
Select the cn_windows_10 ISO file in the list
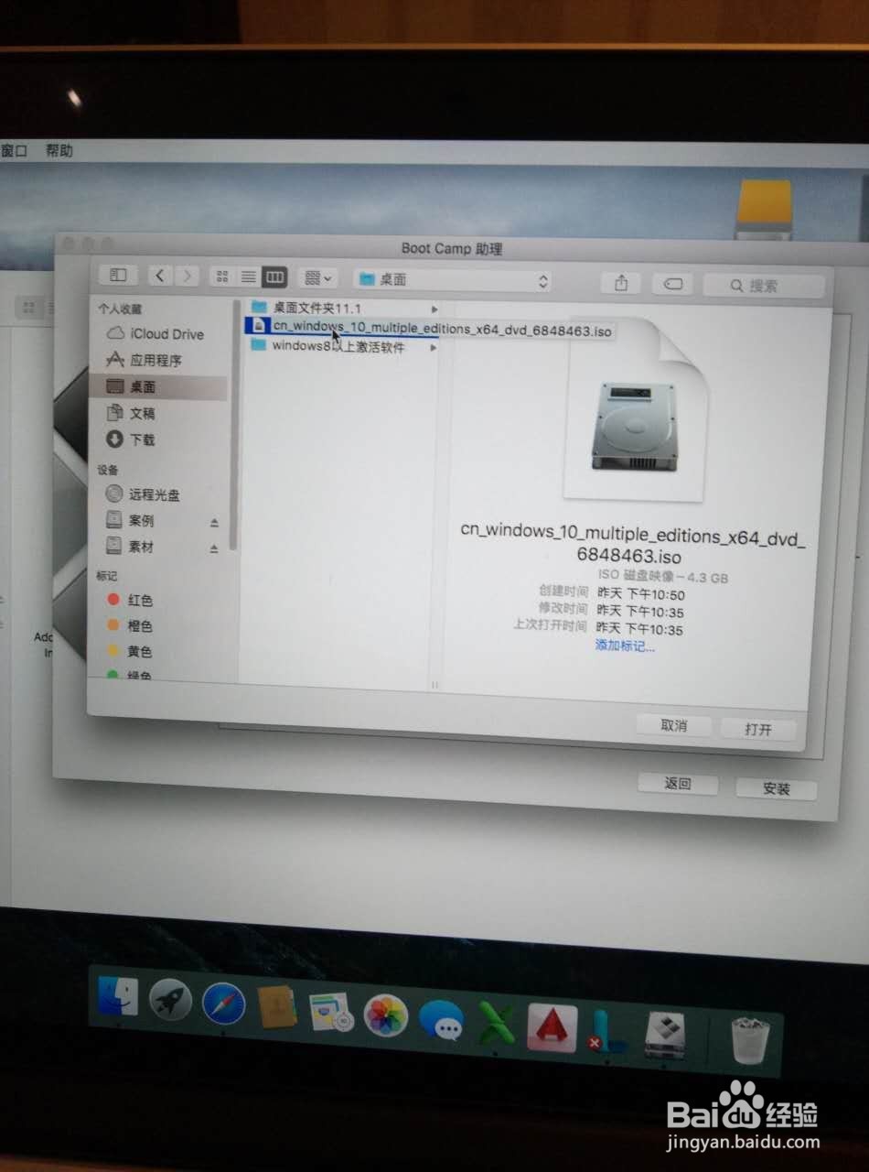tap(343, 327)
